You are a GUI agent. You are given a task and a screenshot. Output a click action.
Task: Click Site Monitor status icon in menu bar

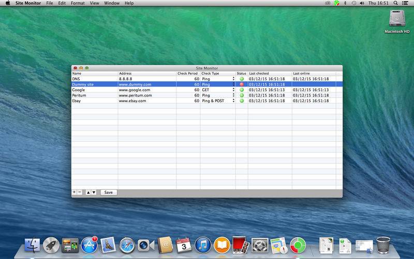click(x=336, y=3)
